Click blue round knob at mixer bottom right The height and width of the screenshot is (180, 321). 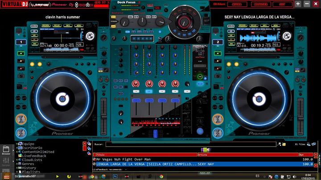coord(200,131)
